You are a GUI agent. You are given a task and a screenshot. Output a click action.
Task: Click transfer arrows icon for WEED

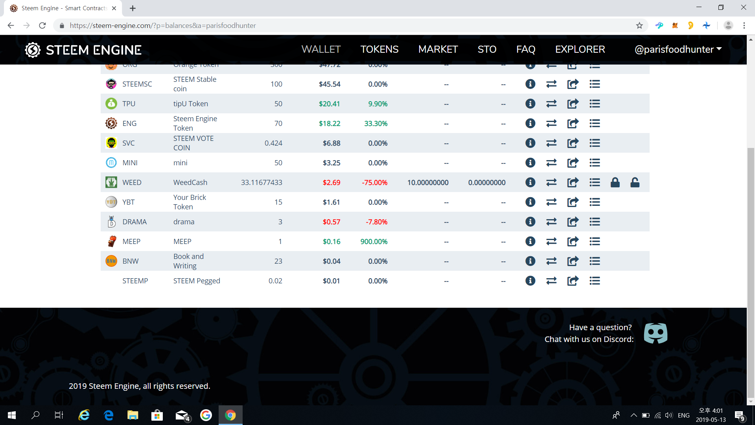[551, 182]
